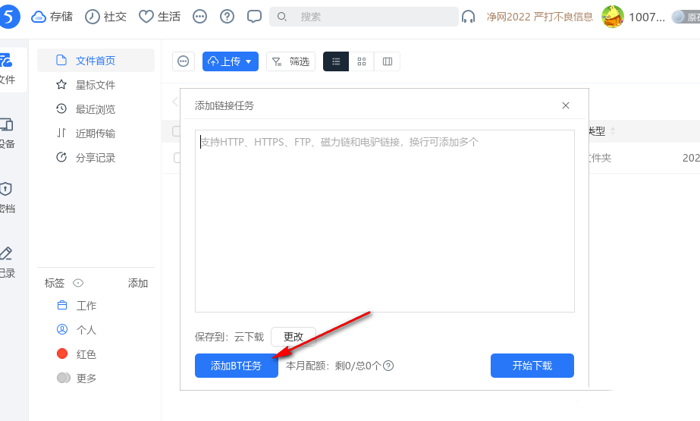Screen dimensions: 700x421
Task: Open the help question mark icon
Action: click(227, 17)
